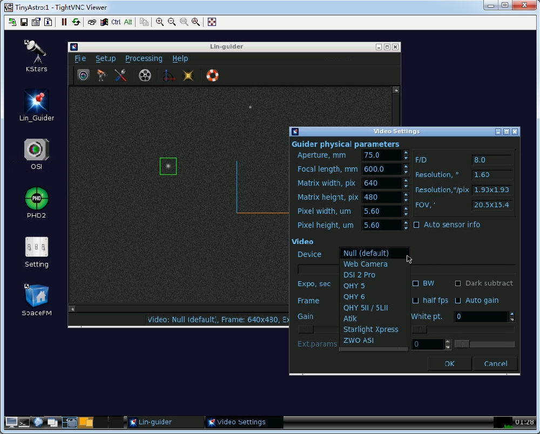540x434 pixels.
Task: Select ZWO ASI device option
Action: (374, 341)
